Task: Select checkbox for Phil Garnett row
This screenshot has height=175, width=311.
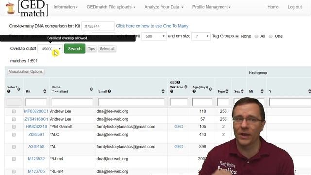Action: click(x=14, y=126)
